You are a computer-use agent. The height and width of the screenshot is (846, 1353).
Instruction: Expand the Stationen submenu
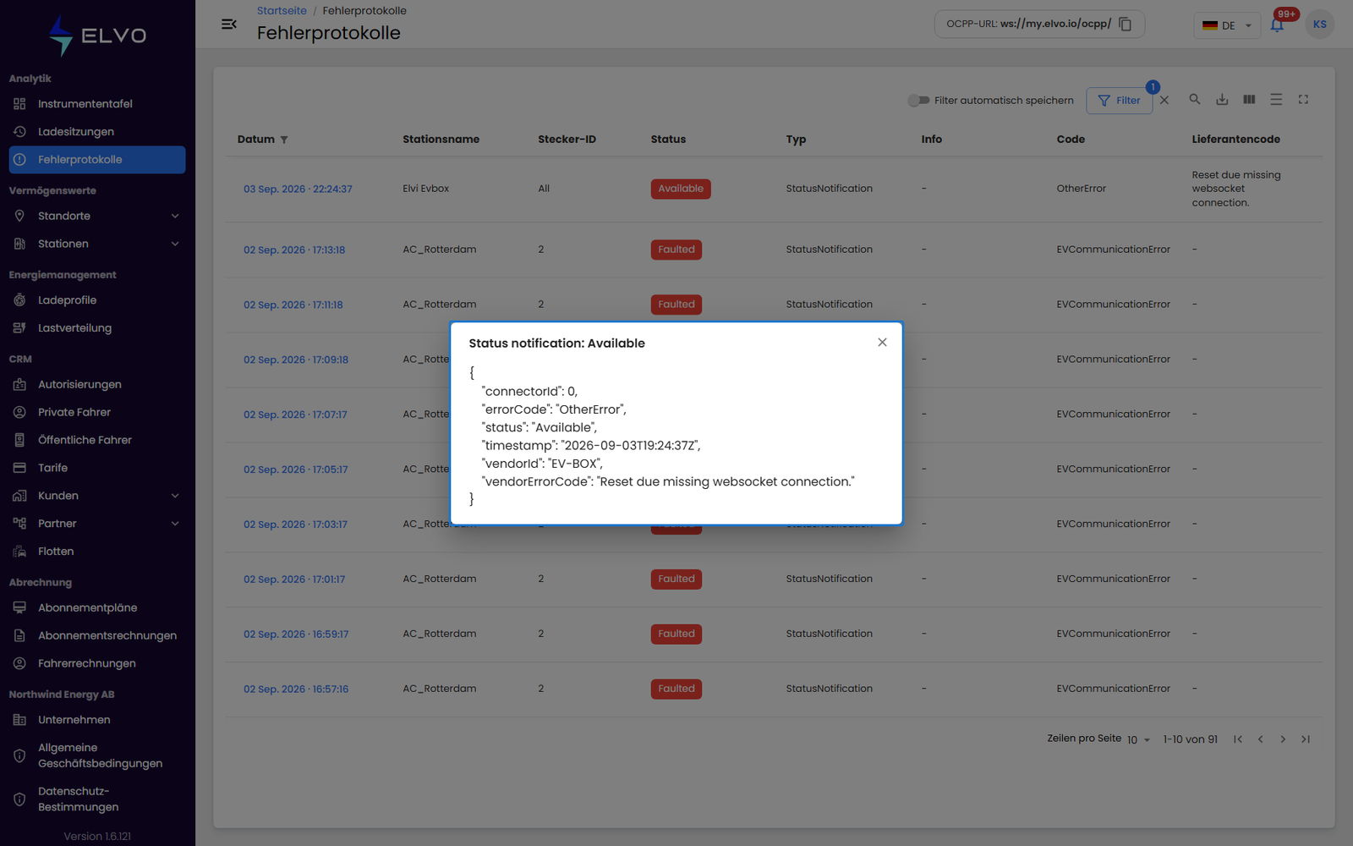pyautogui.click(x=175, y=244)
